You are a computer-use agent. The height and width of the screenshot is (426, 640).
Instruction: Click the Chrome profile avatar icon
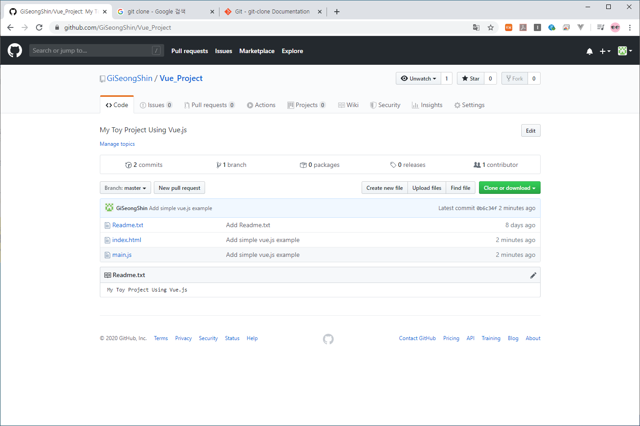pos(615,27)
